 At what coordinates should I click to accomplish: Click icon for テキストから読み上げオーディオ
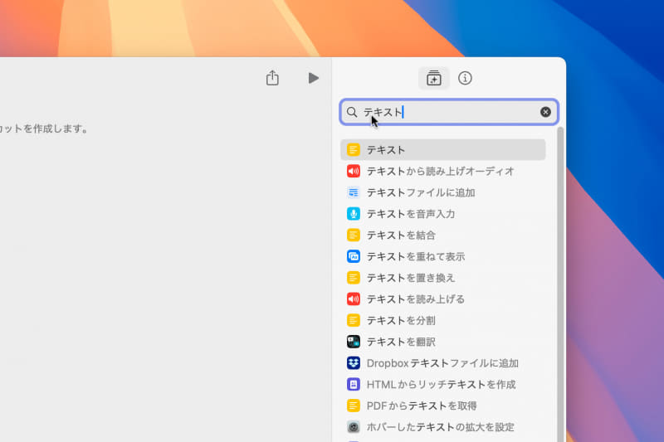(354, 171)
